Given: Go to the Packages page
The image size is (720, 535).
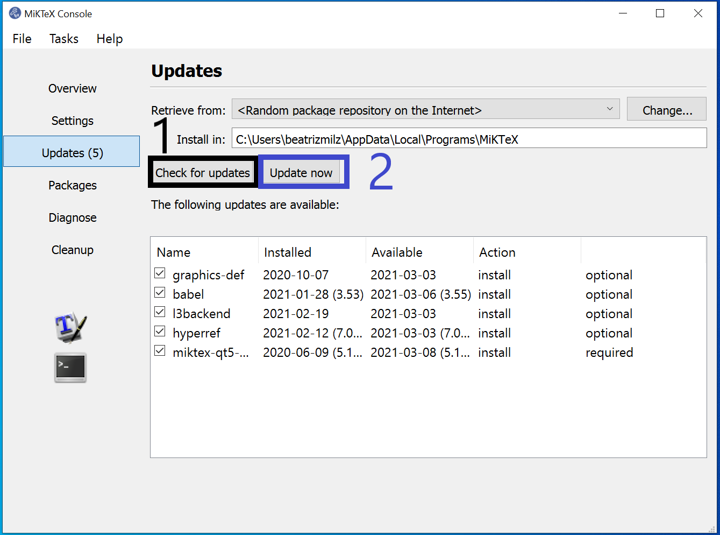Looking at the screenshot, I should [x=72, y=185].
